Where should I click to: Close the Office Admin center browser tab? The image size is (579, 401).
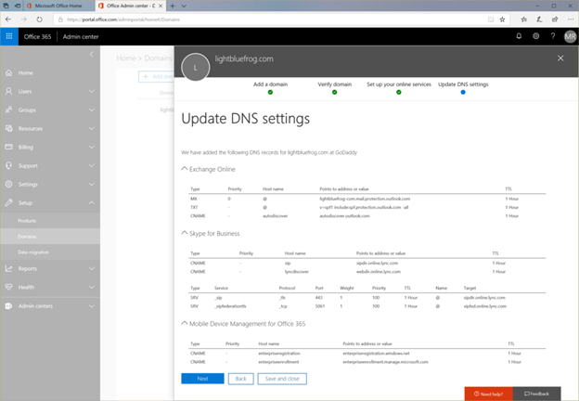pos(161,6)
